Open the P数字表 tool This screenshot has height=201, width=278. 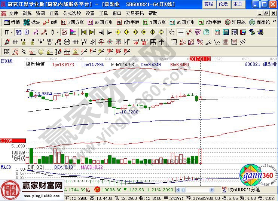[x=128, y=22]
